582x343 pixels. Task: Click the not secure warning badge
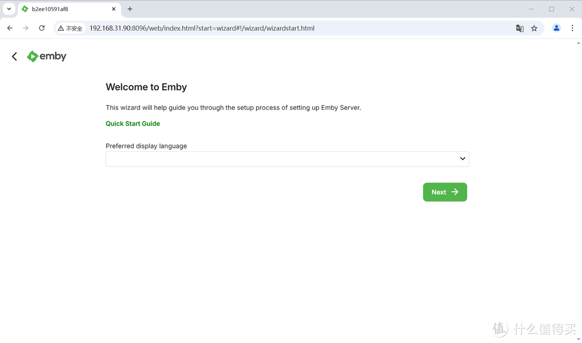[x=70, y=28]
